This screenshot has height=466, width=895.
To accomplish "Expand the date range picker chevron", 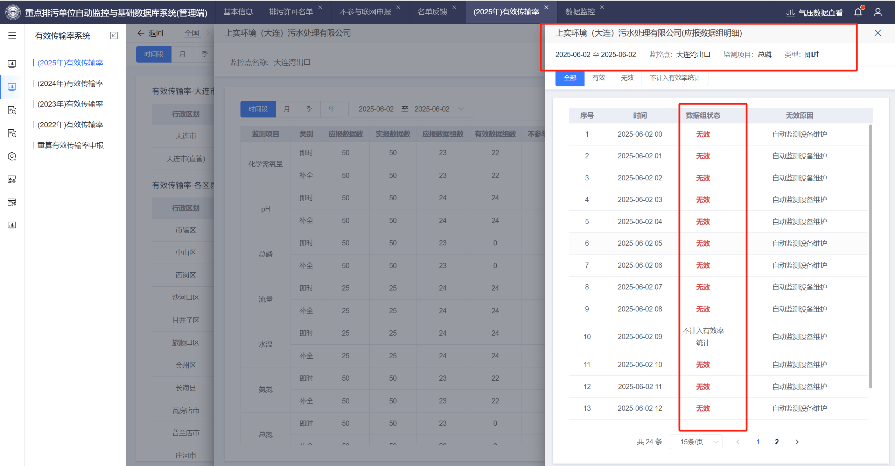I will click(x=461, y=109).
